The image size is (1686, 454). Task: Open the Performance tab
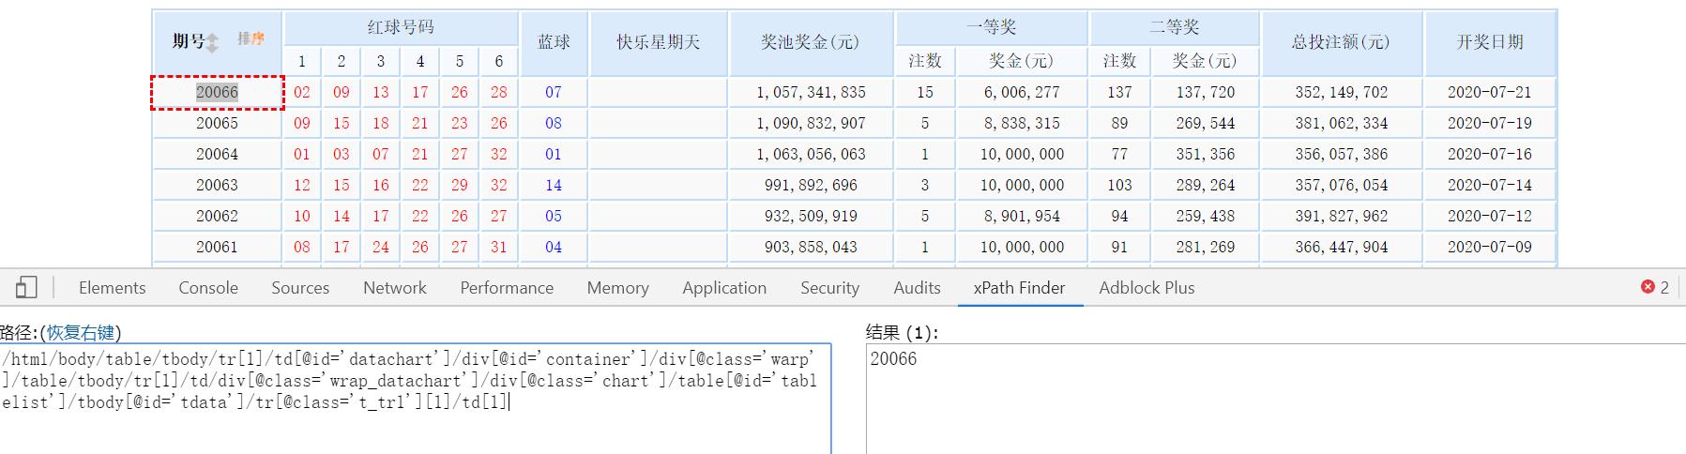pos(507,288)
